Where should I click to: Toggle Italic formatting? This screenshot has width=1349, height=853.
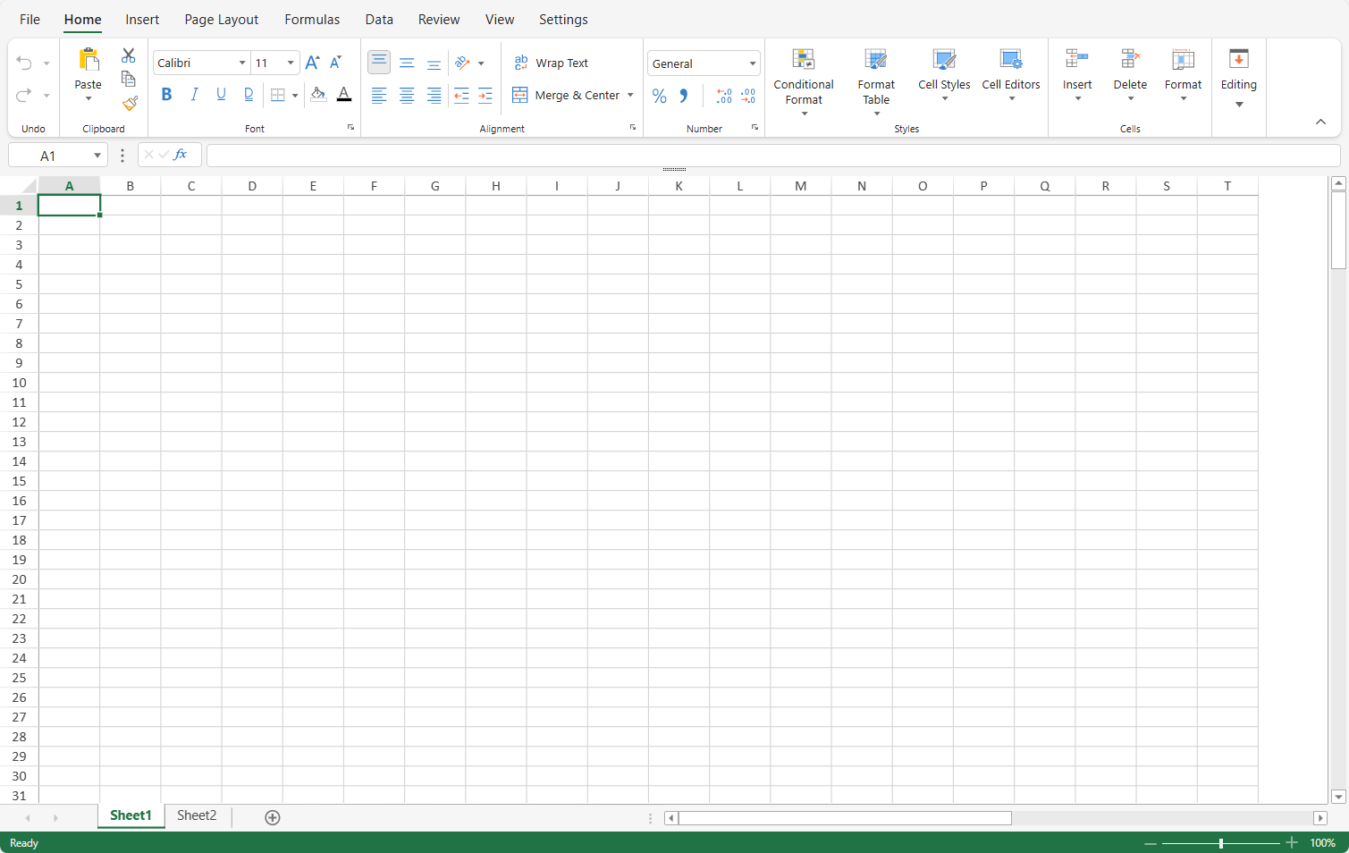(194, 95)
